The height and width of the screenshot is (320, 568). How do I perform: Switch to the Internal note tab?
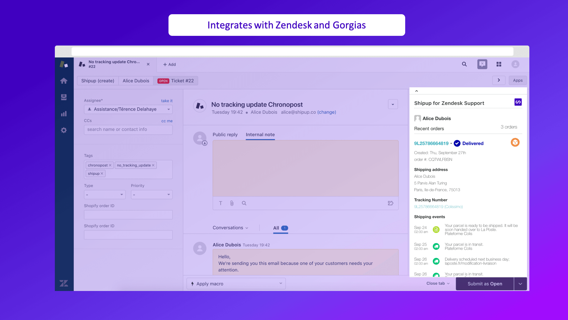[x=260, y=135]
